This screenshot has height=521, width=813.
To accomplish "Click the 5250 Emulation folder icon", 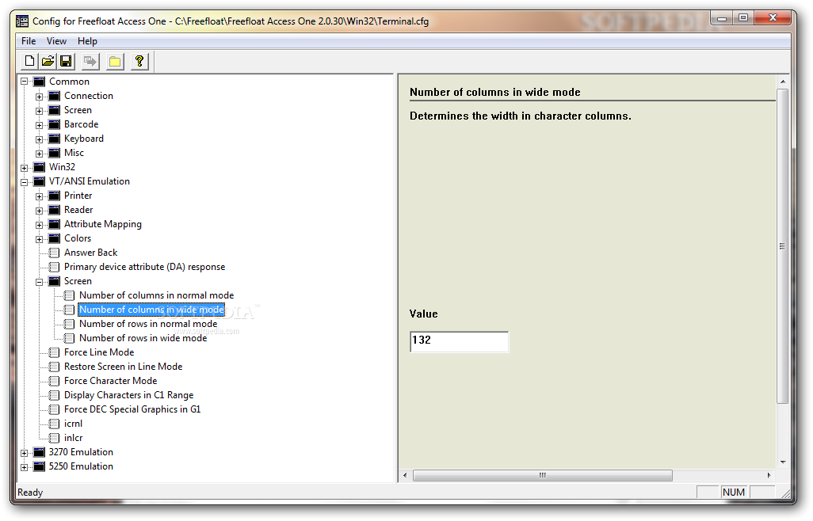I will pos(39,466).
